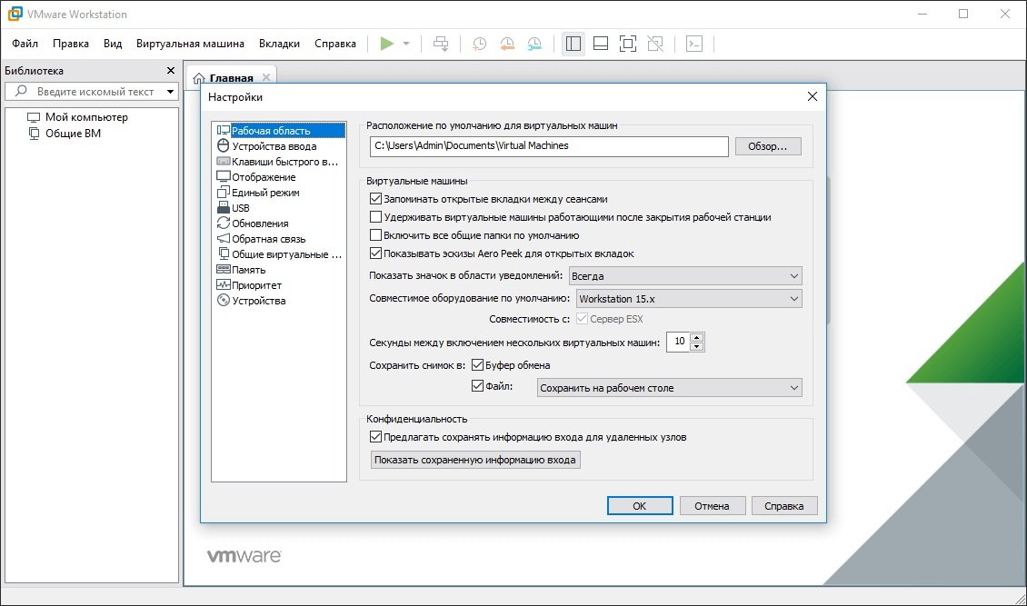Screen dimensions: 1027x606
Task: Open the Память settings category
Action: tap(248, 270)
